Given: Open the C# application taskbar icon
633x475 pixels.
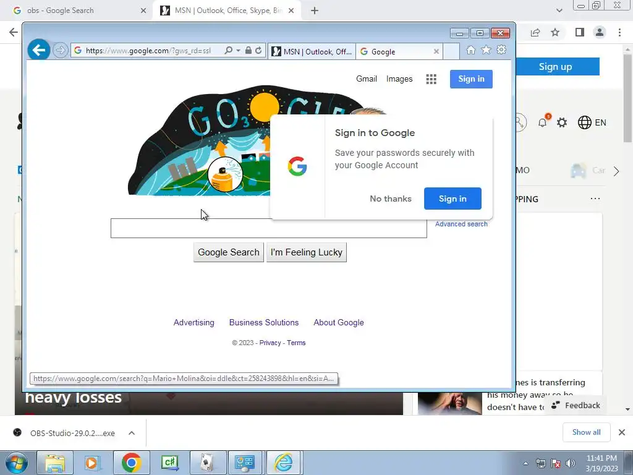Looking at the screenshot, I should pos(169,463).
